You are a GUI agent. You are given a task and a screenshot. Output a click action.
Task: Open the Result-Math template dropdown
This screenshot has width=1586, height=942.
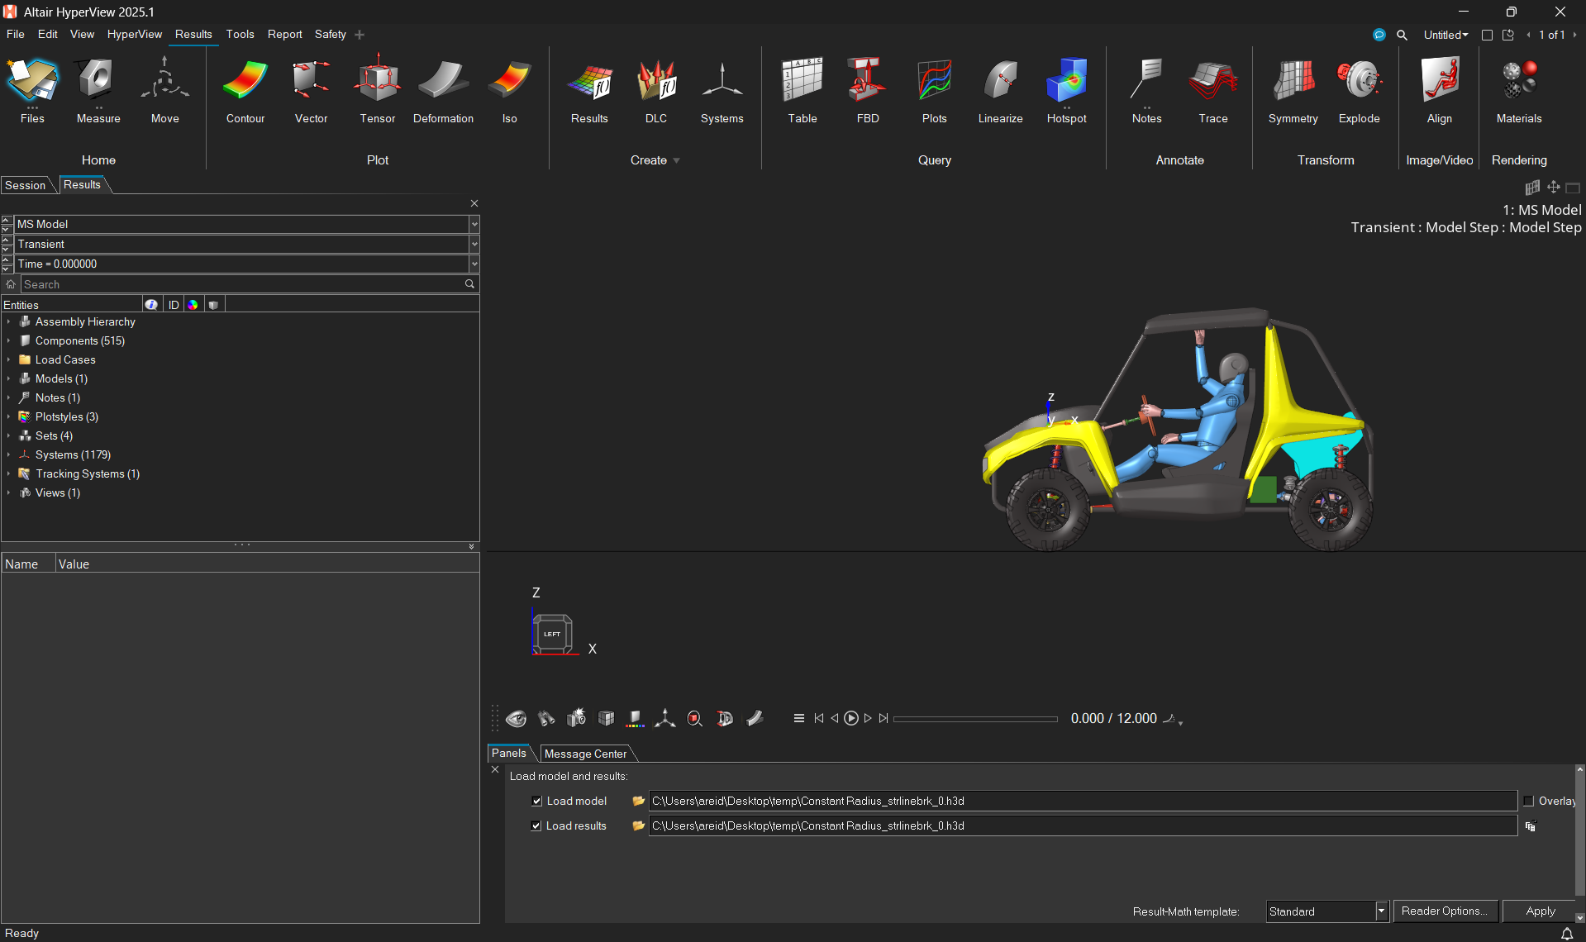(x=1380, y=911)
